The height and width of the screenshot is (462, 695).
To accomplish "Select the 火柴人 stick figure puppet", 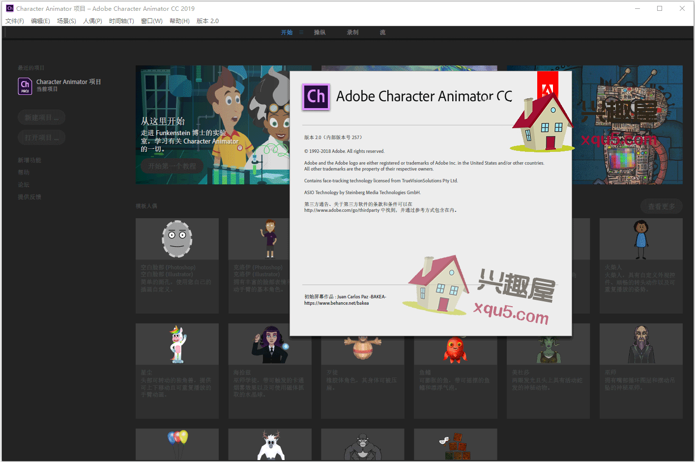I will 640,239.
